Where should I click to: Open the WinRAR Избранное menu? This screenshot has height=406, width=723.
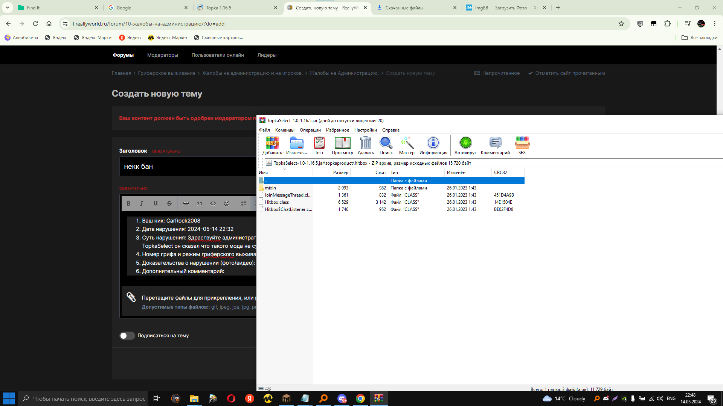[337, 130]
